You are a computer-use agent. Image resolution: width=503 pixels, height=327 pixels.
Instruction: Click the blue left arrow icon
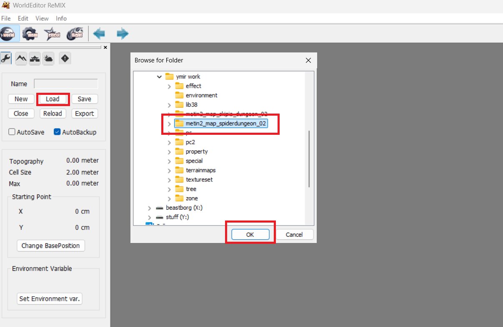(x=99, y=34)
